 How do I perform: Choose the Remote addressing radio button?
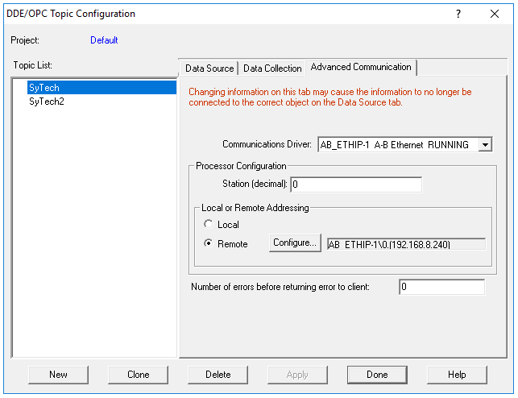(209, 243)
